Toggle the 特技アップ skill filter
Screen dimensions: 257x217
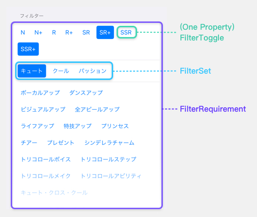[x=78, y=126]
